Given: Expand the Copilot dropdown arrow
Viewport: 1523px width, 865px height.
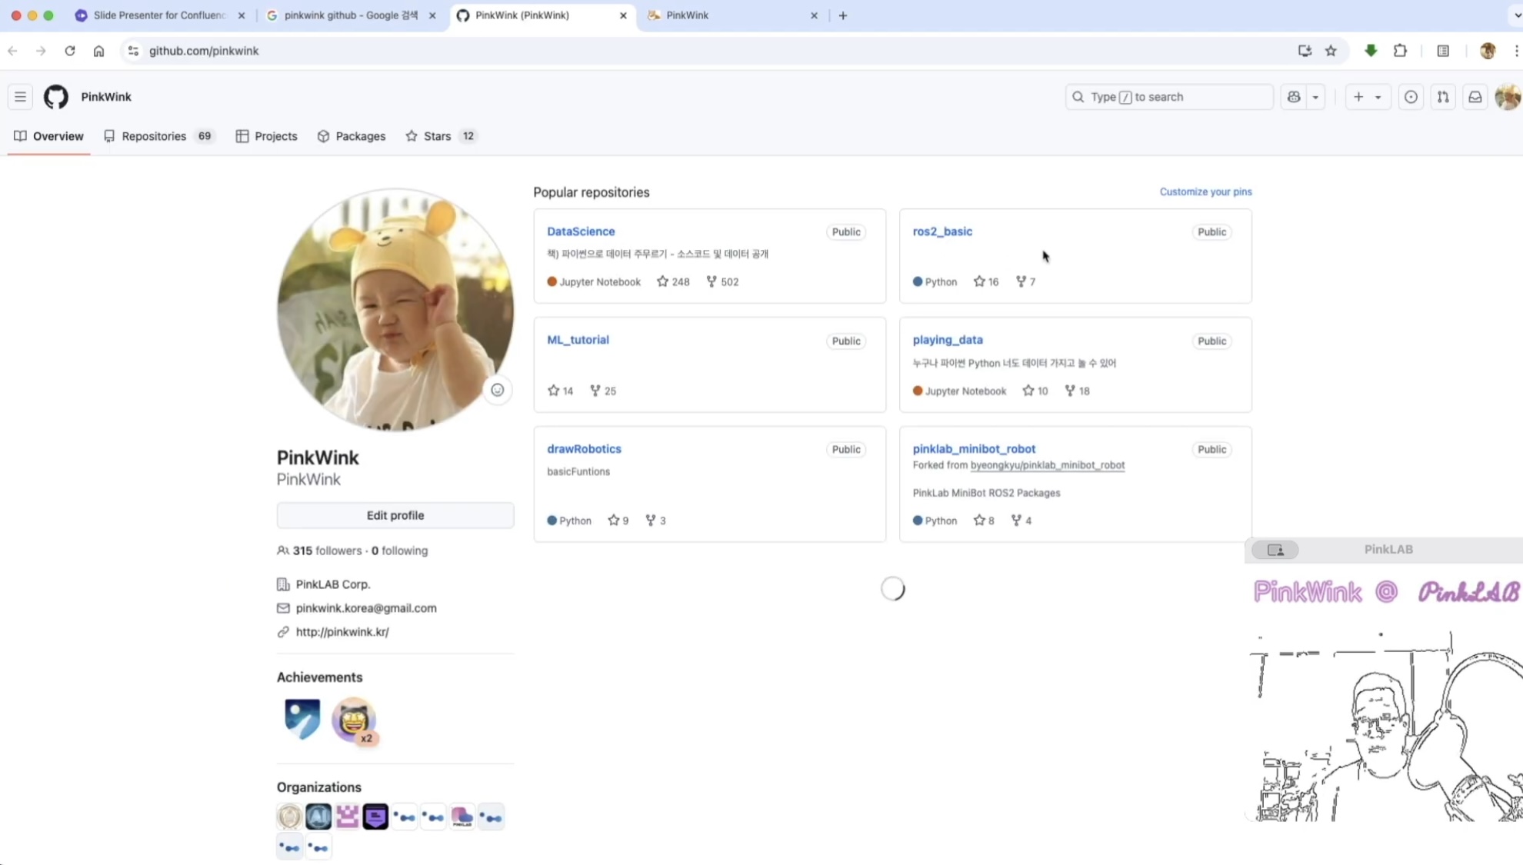Looking at the screenshot, I should click(1315, 97).
